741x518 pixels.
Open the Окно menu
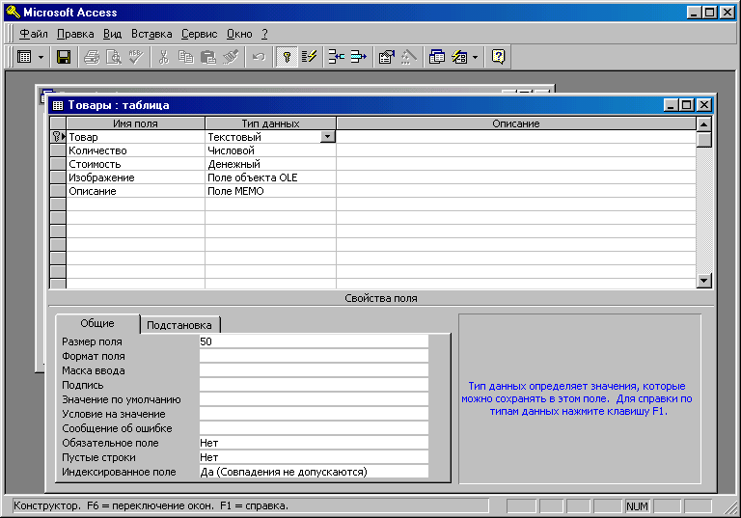pos(239,34)
